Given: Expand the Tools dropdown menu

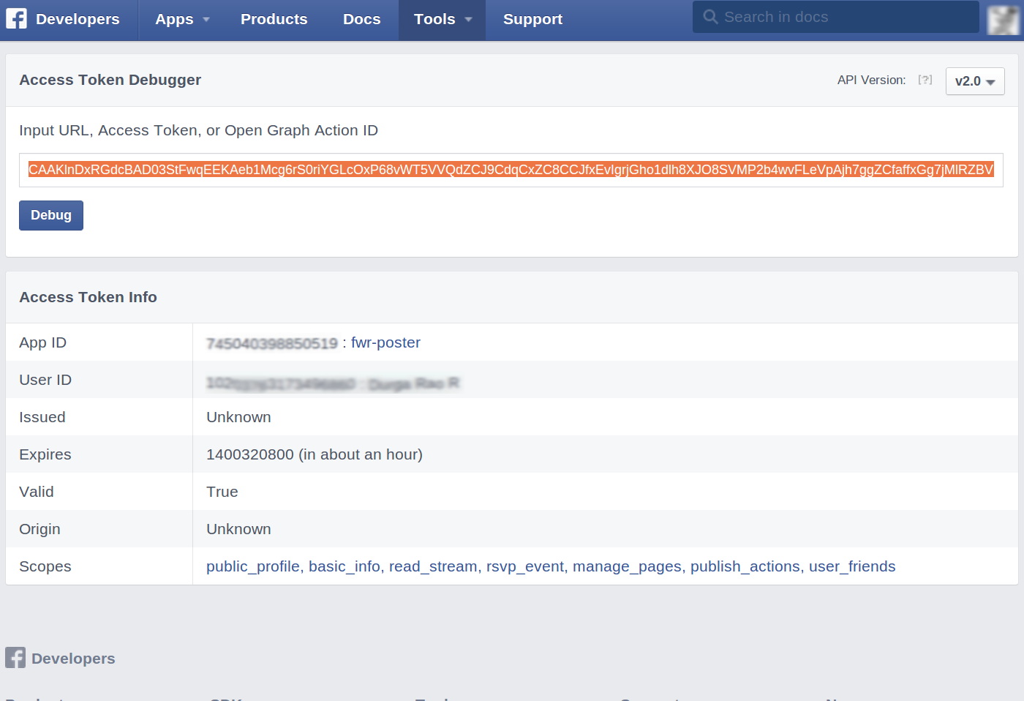Looking at the screenshot, I should pyautogui.click(x=443, y=20).
